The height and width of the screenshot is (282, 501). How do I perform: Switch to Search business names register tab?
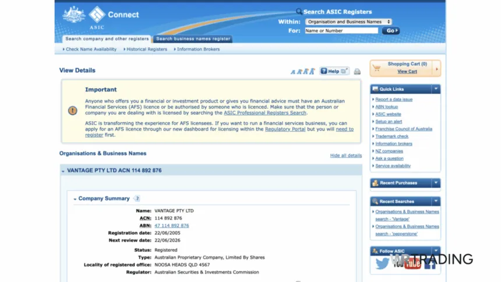point(193,38)
